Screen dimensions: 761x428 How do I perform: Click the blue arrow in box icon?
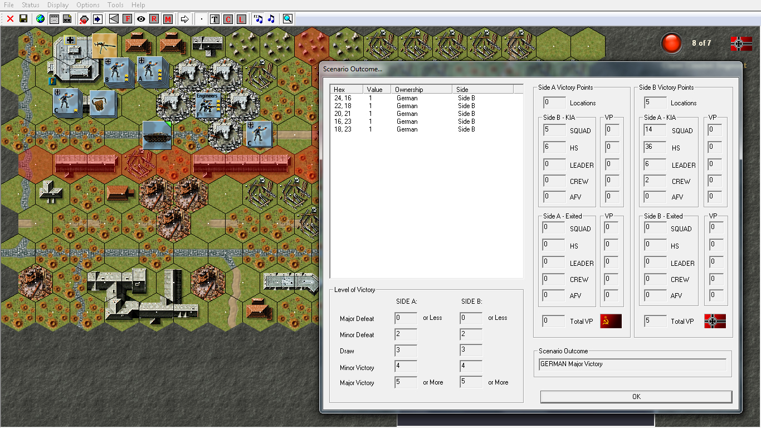click(97, 19)
